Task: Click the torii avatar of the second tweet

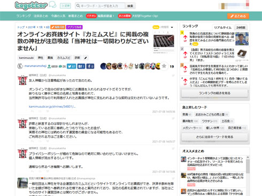Action: pyautogui.click(x=22, y=123)
